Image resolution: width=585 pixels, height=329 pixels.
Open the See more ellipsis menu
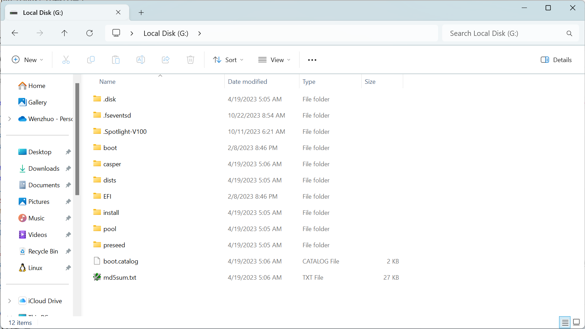pyautogui.click(x=312, y=60)
